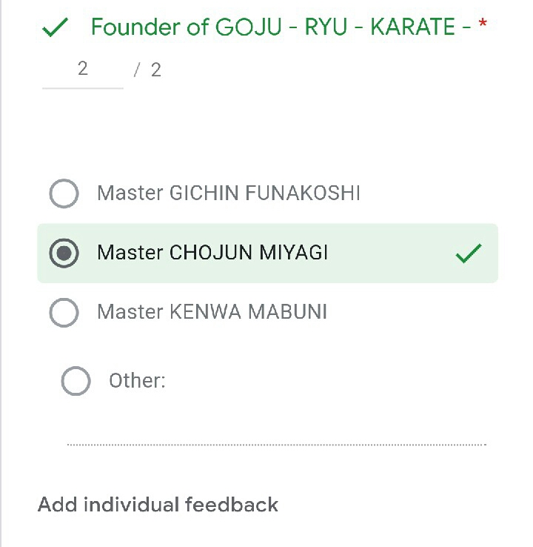
Task: Click the Founder of GOJU - RYU - KARATE title
Action: 281,27
